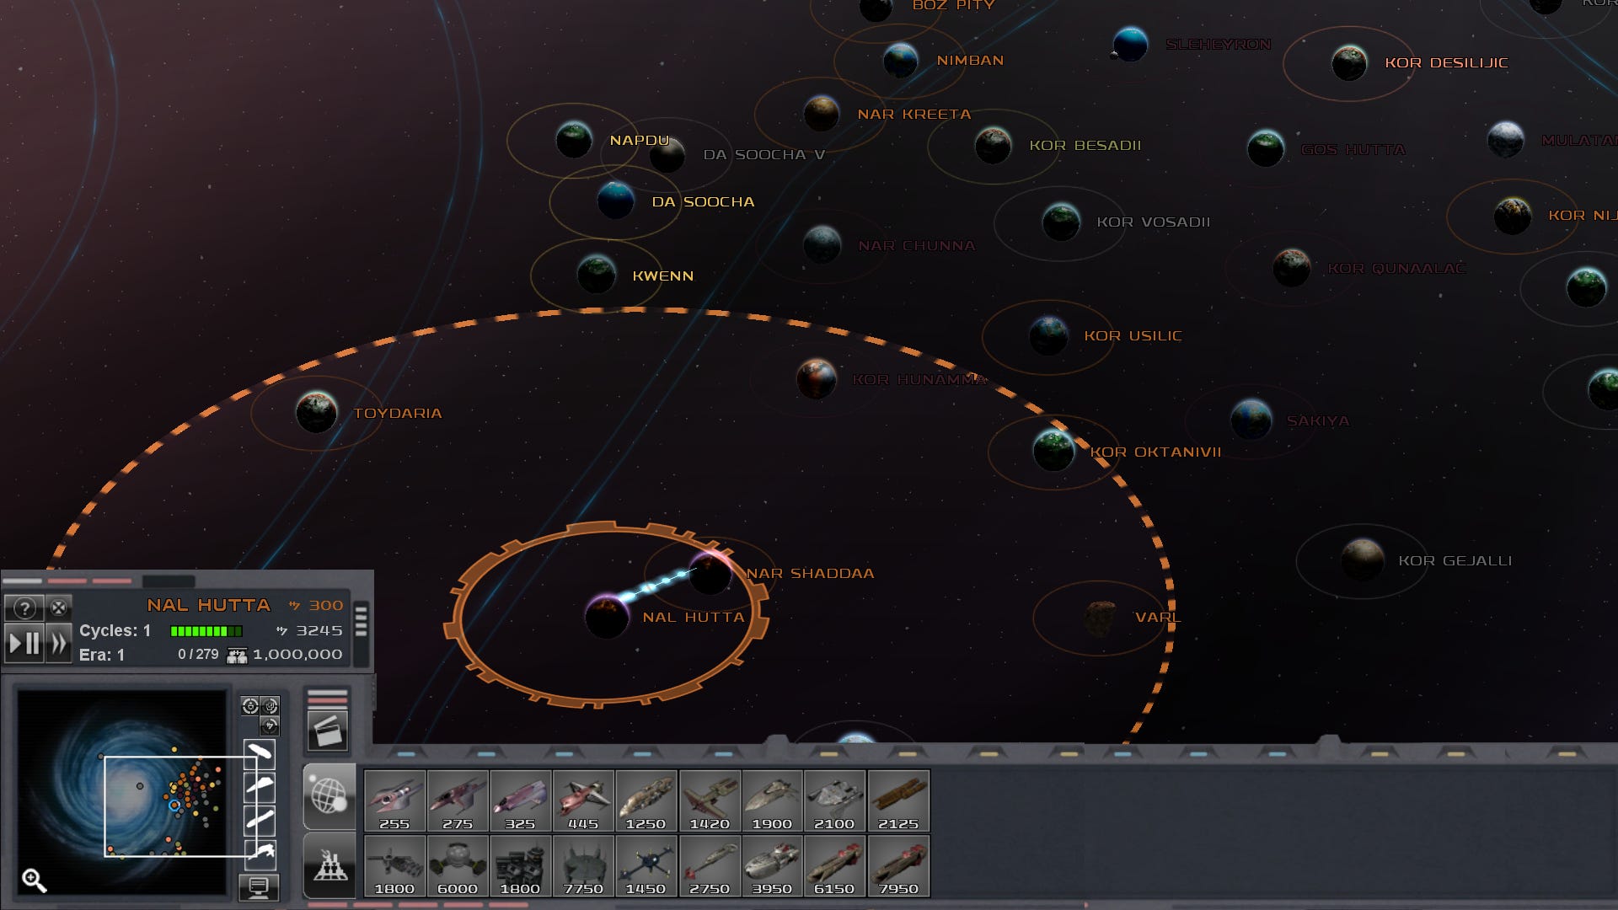
Task: Build the 2100-credit ship
Action: point(834,800)
